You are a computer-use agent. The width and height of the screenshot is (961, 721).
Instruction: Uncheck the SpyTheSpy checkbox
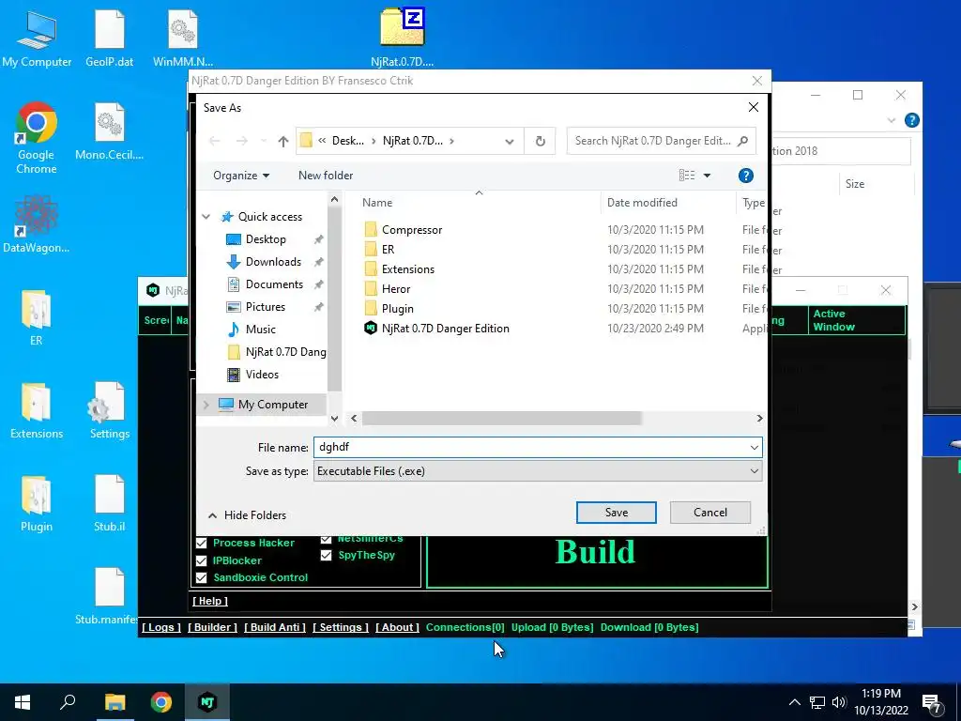(326, 556)
